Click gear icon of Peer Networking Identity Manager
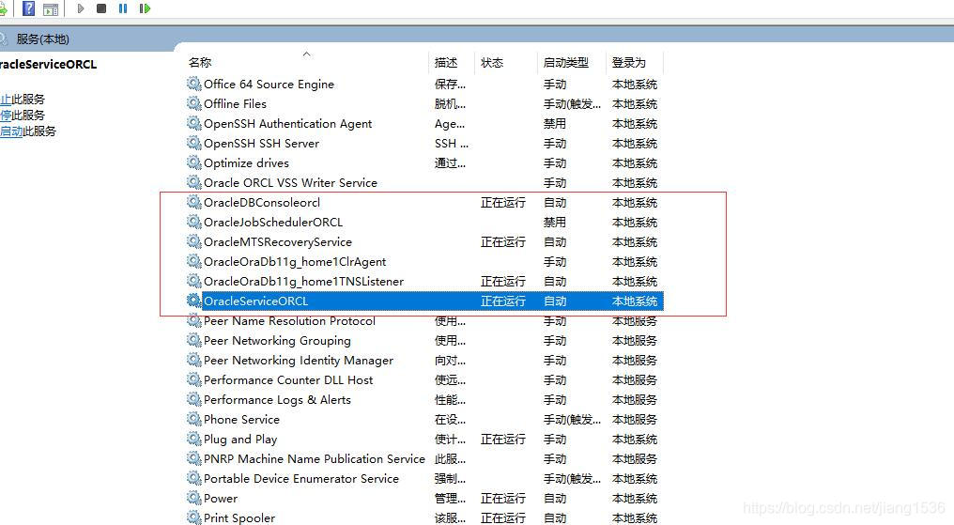Screen dimensions: 954x525 pyautogui.click(x=194, y=360)
